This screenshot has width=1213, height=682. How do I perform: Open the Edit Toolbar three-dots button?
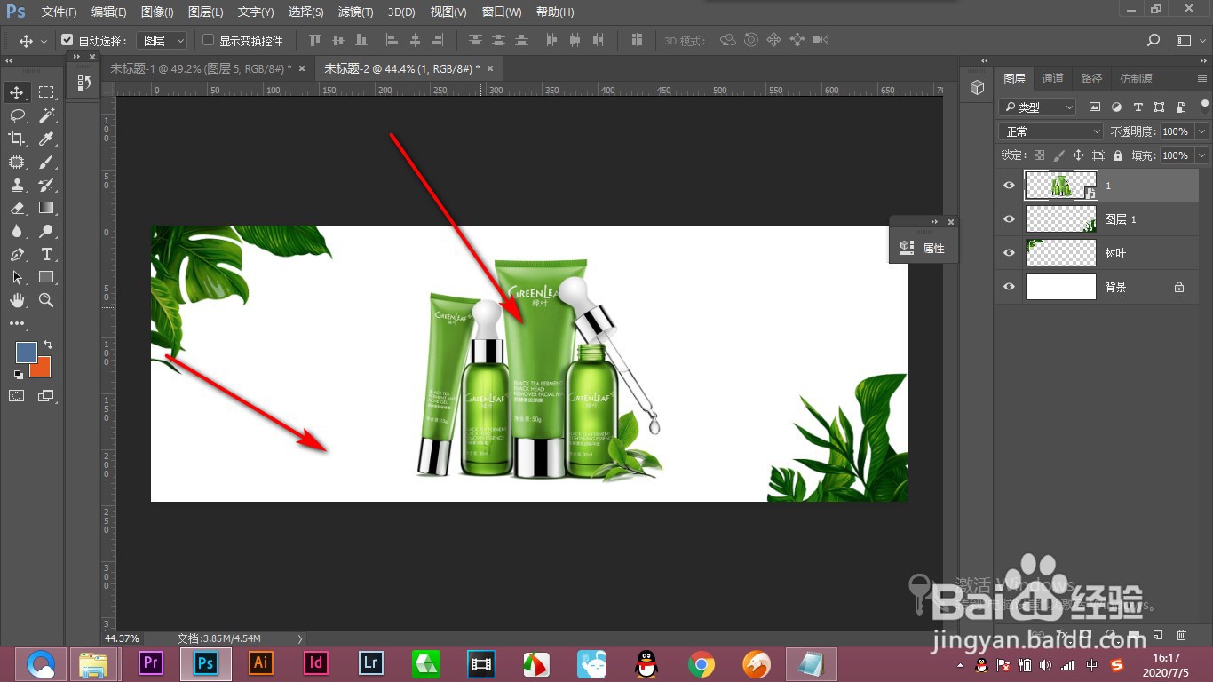(17, 323)
